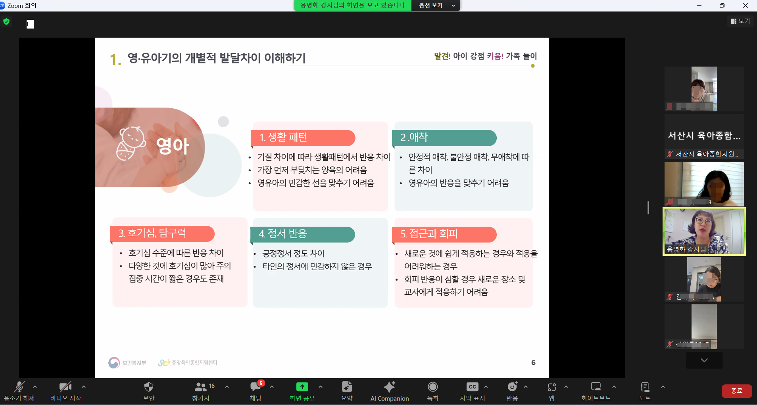Show more participants with down chevron
Viewport: 757px width, 405px height.
704,360
